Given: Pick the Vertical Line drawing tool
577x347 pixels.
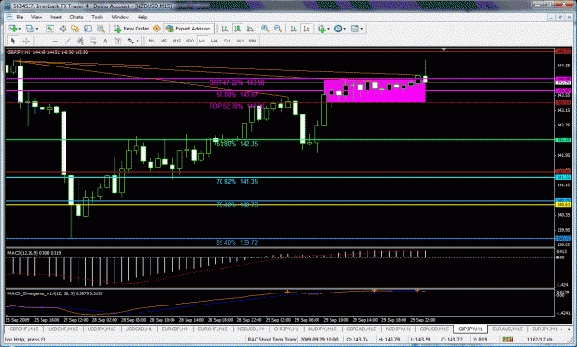Looking at the screenshot, I should pyautogui.click(x=42, y=41).
